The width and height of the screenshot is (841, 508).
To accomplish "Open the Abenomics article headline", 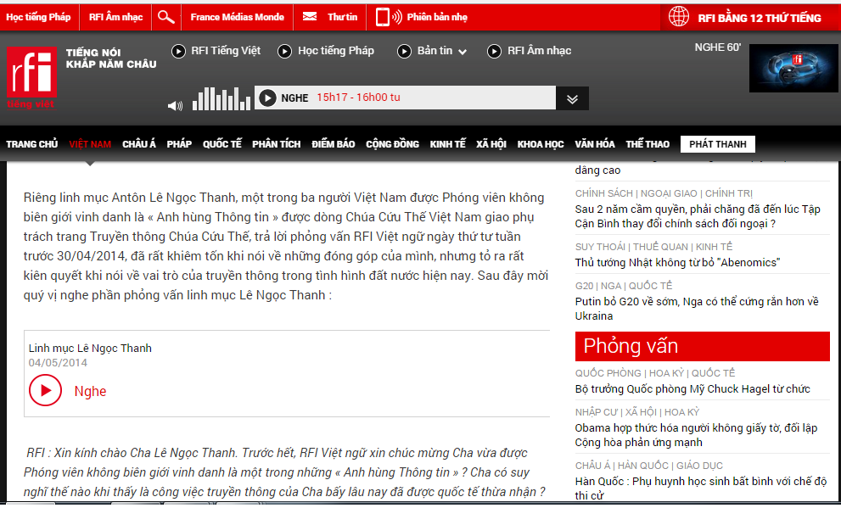I will click(x=677, y=263).
